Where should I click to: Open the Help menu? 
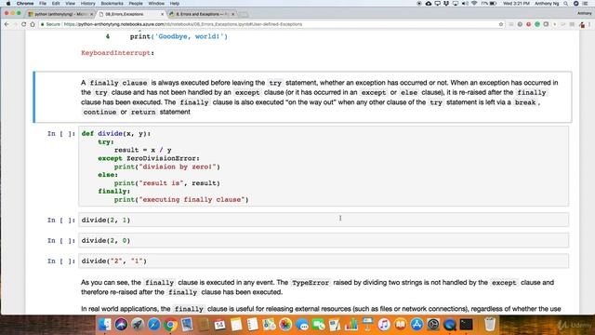pos(175,4)
